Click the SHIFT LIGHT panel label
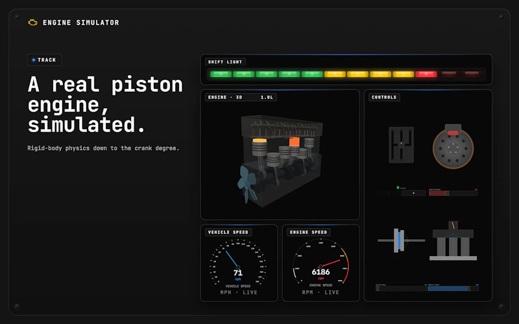Image resolution: width=519 pixels, height=324 pixels. pos(225,62)
